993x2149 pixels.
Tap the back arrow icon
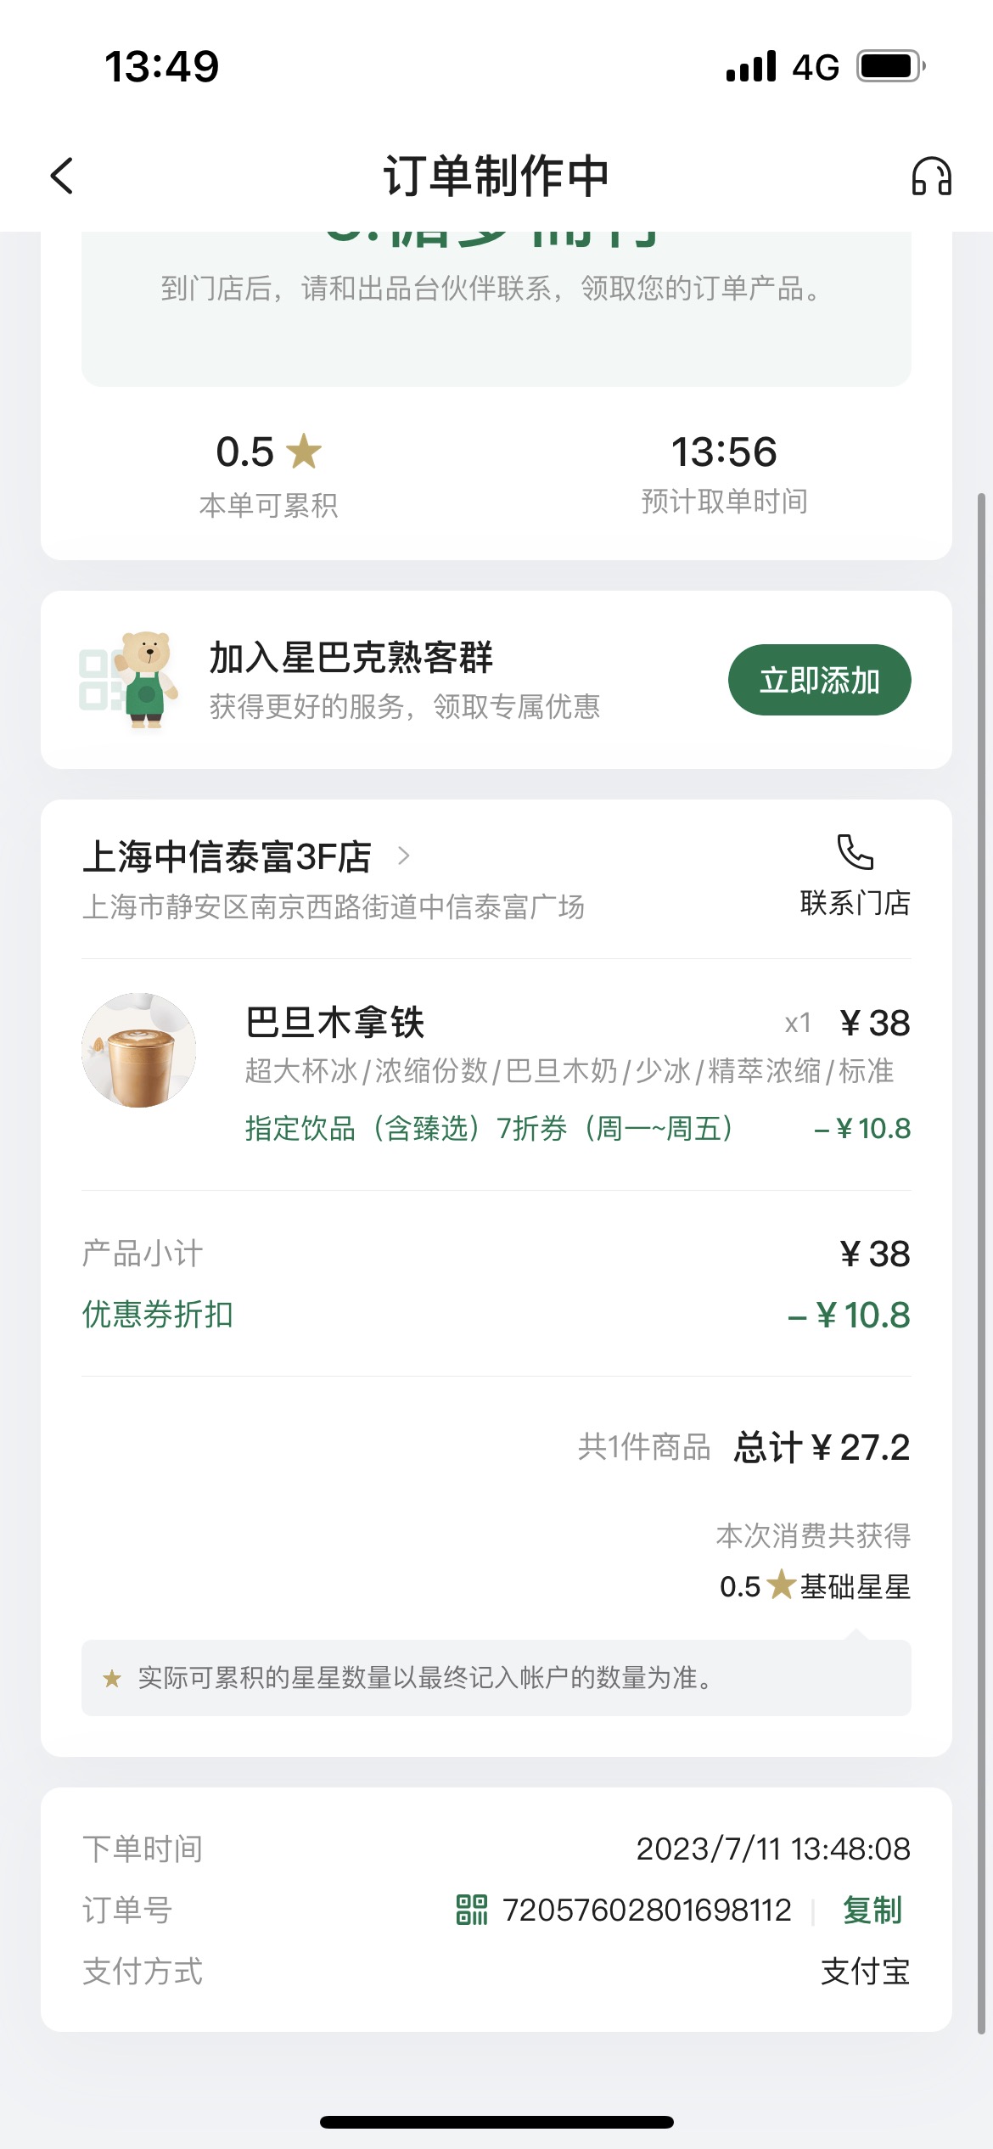pyautogui.click(x=62, y=176)
